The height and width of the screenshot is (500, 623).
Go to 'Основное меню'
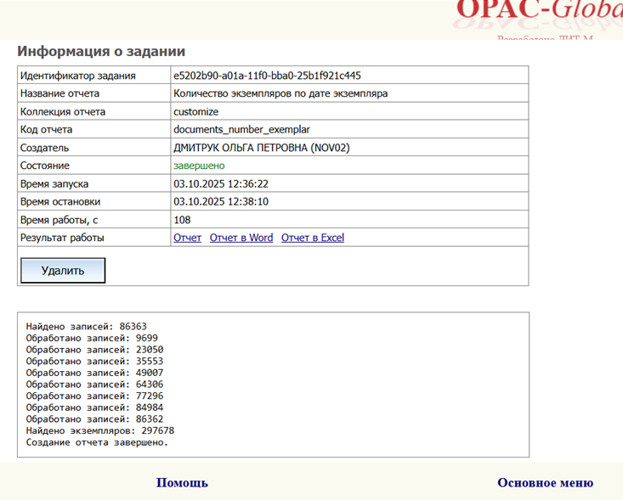(545, 483)
